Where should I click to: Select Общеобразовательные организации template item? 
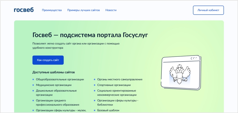(x=60, y=79)
